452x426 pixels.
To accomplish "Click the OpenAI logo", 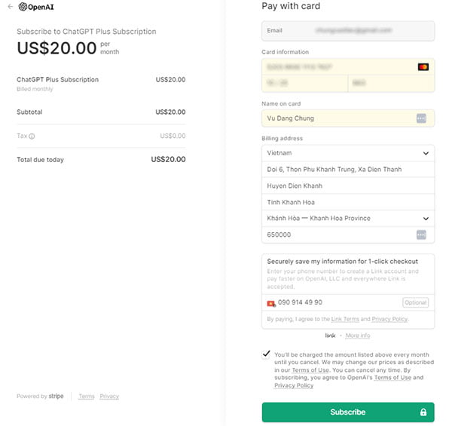I will (36, 7).
